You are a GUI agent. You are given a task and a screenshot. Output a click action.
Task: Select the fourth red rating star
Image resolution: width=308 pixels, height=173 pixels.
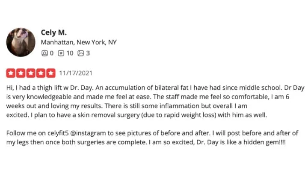[41, 73]
